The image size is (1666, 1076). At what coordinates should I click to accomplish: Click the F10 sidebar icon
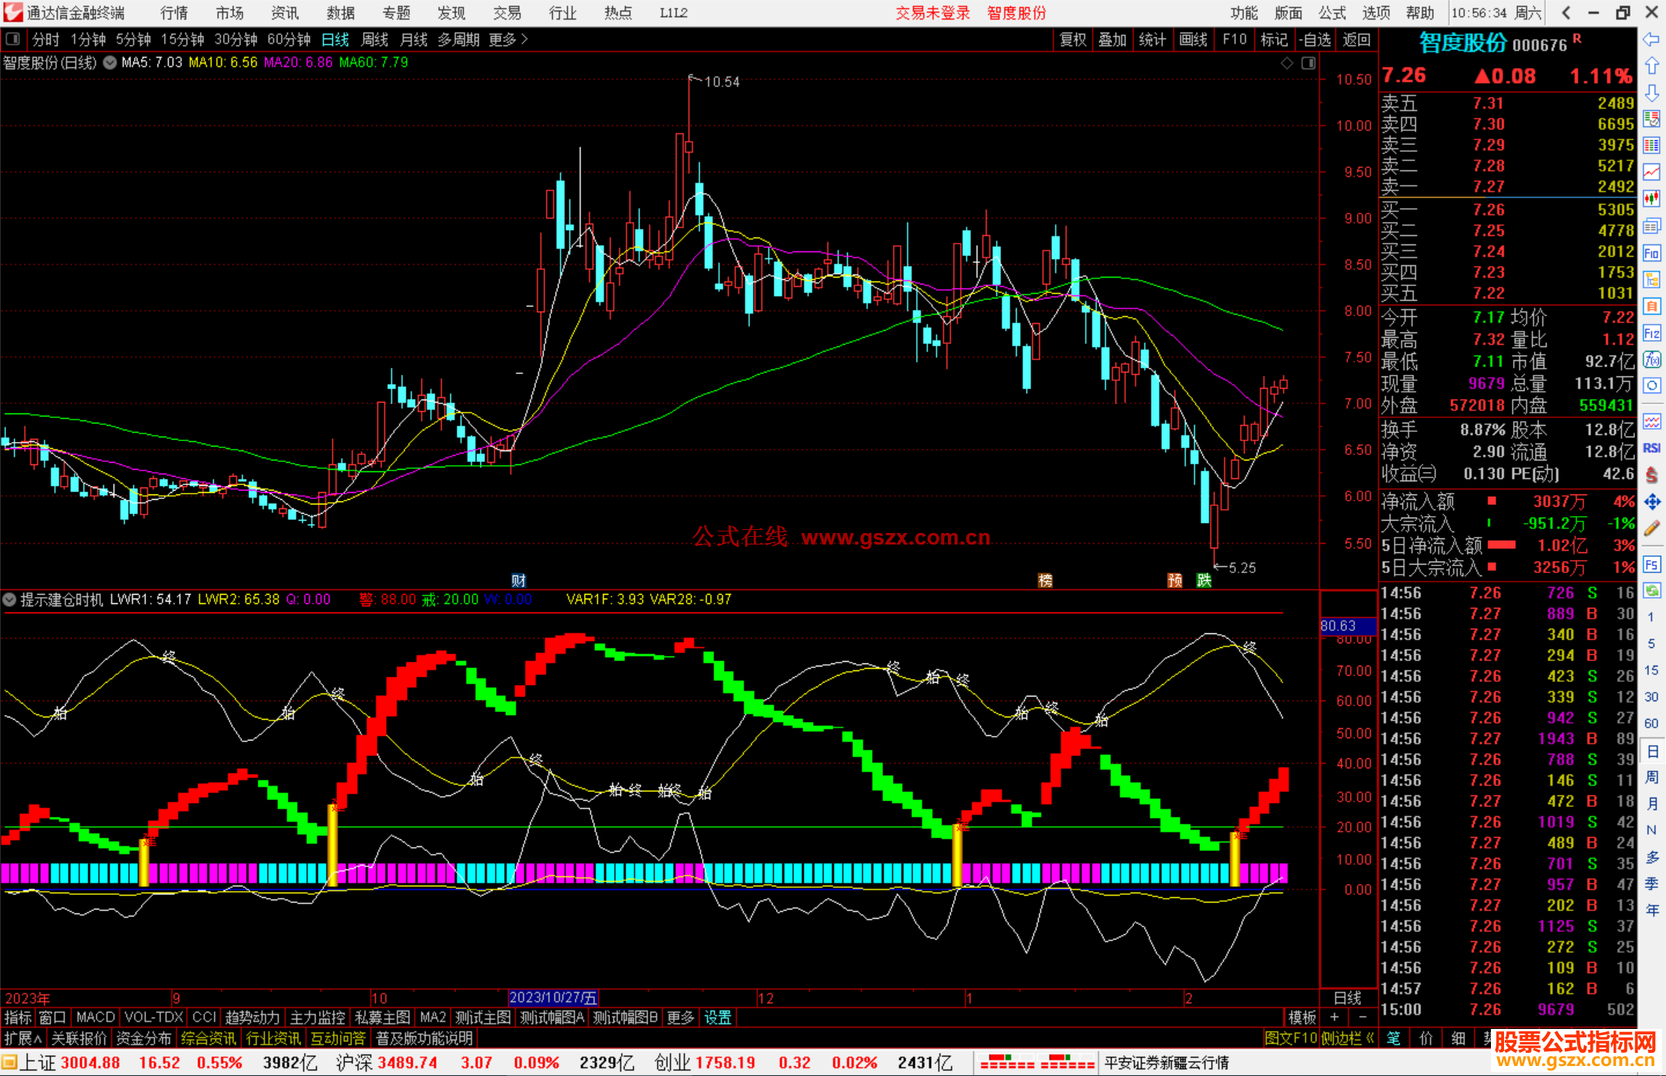pyautogui.click(x=1651, y=254)
